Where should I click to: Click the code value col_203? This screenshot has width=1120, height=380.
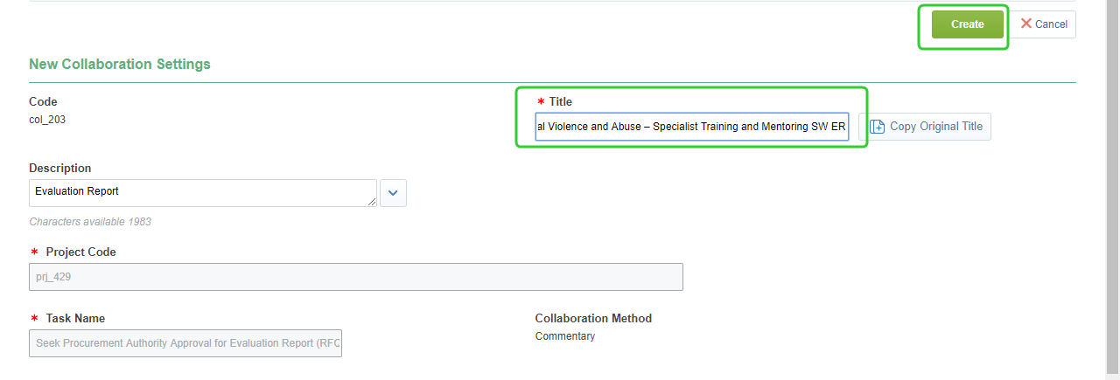point(47,120)
